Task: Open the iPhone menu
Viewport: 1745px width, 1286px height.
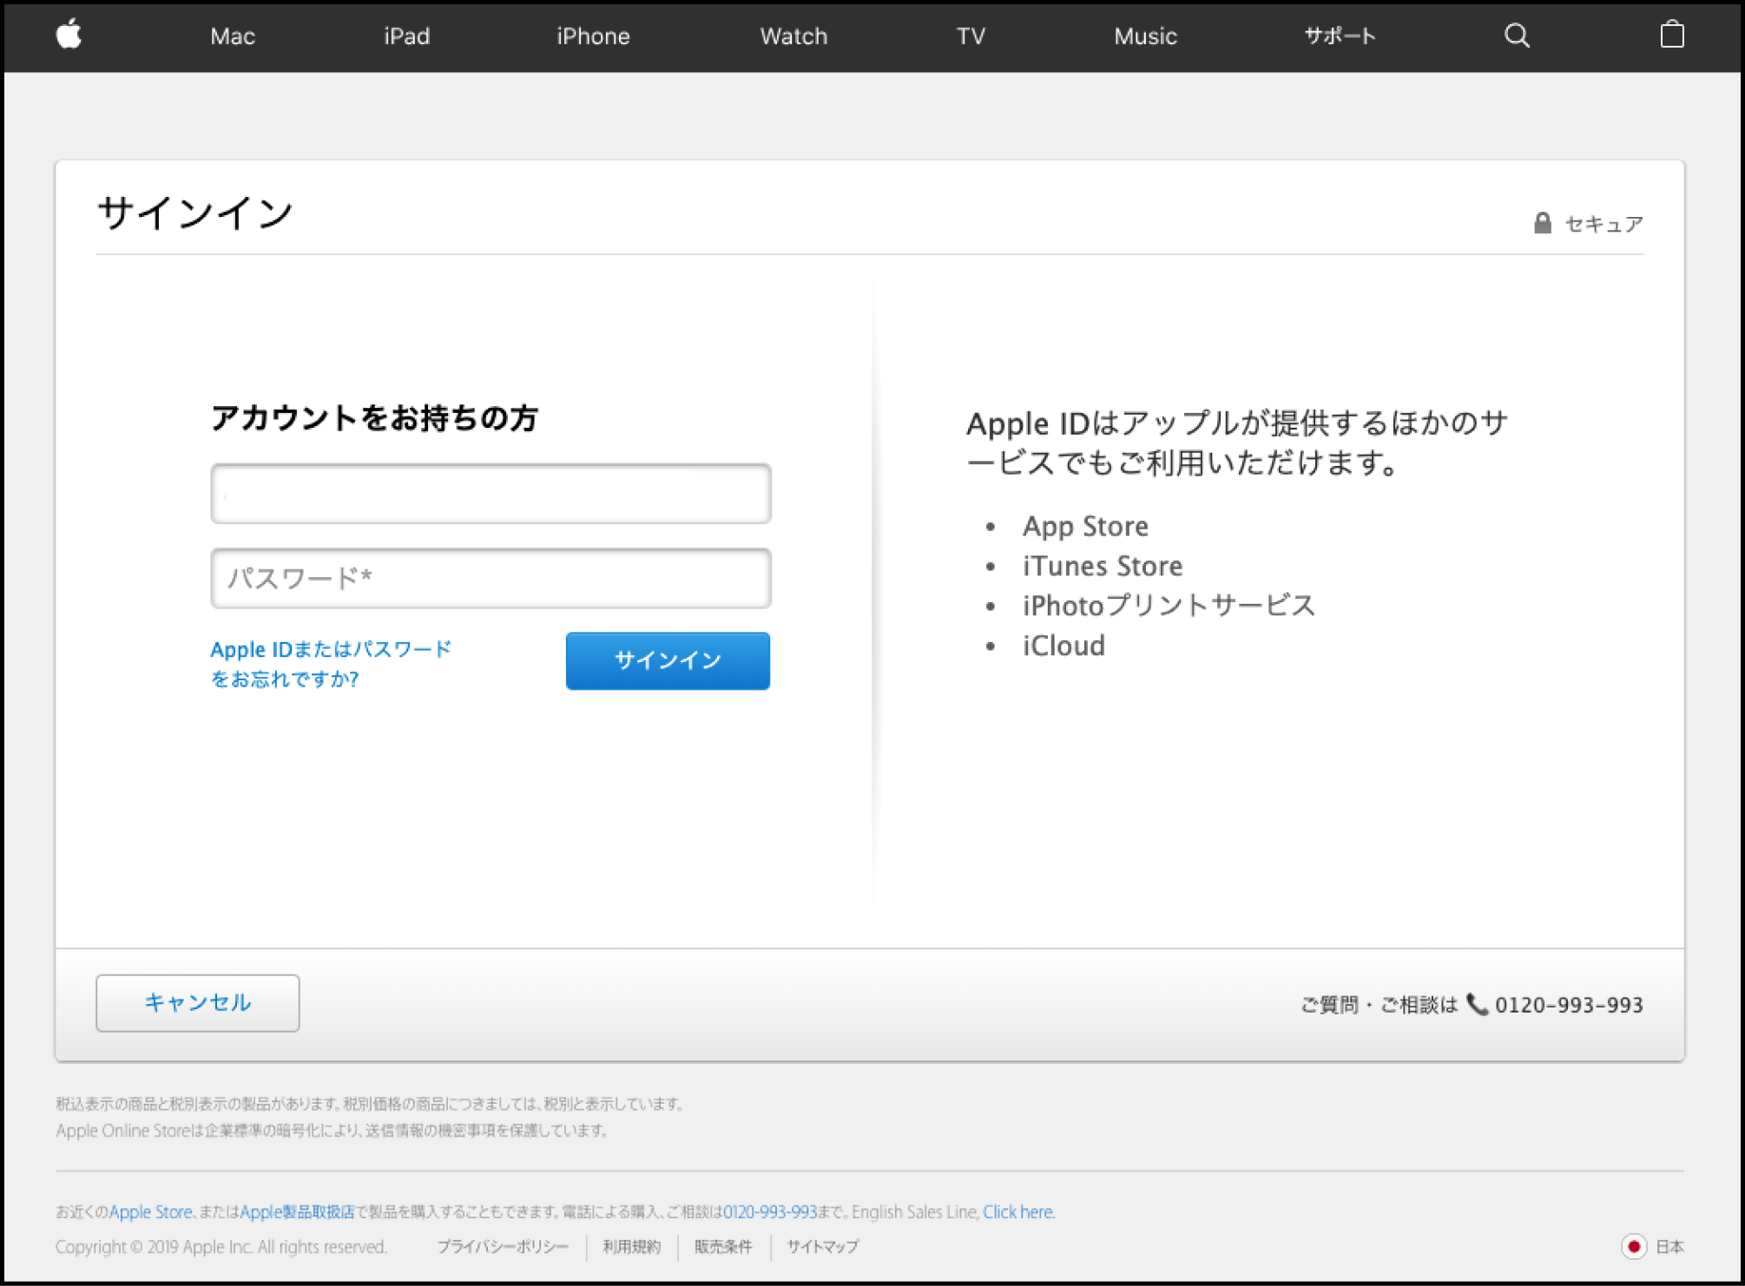Action: click(x=593, y=36)
